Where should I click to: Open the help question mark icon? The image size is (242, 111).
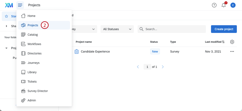(x=214, y=5)
